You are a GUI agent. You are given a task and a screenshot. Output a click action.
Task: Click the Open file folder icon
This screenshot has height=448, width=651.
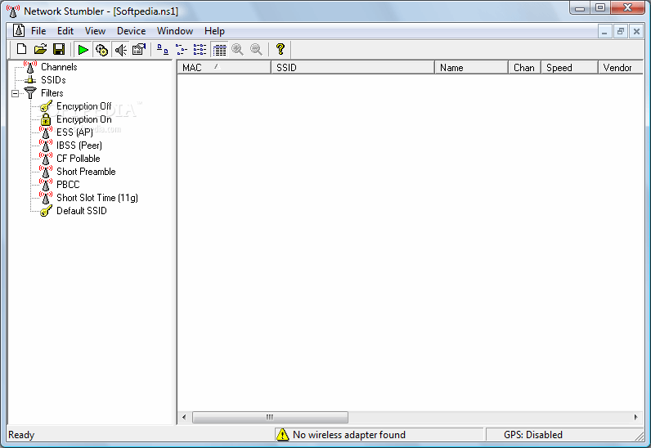pos(40,50)
